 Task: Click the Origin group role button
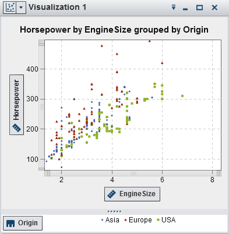pos(23,223)
